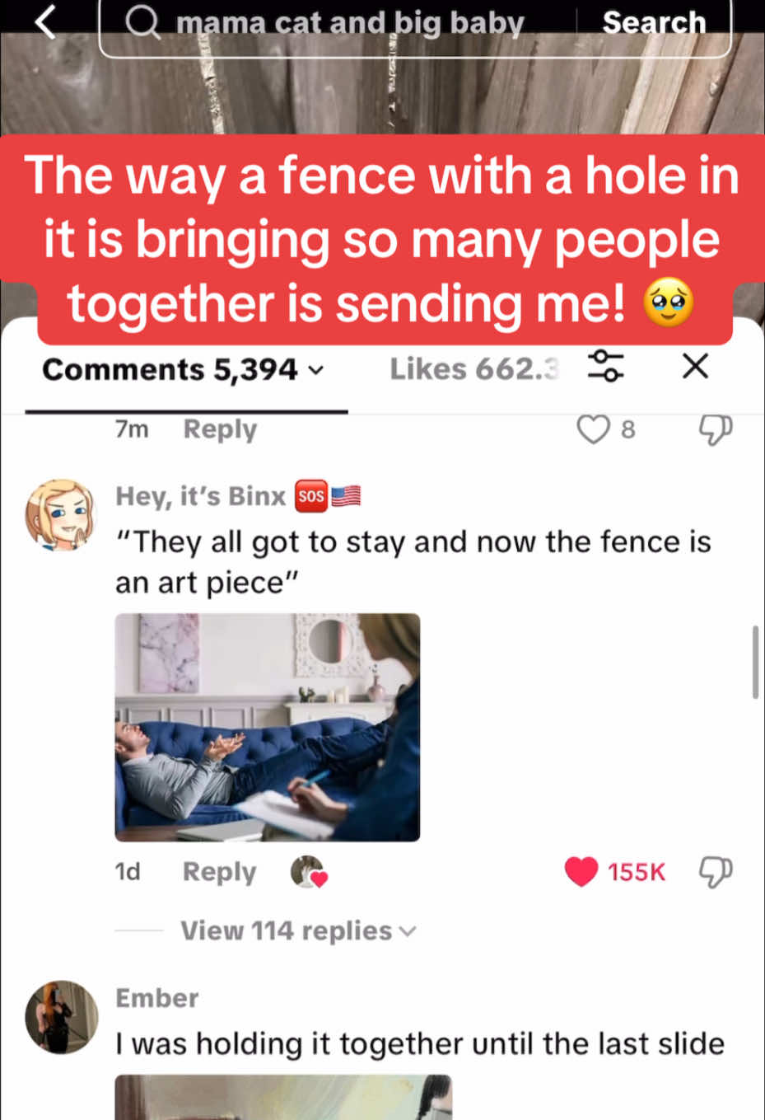Expand View 114 replies

299,930
